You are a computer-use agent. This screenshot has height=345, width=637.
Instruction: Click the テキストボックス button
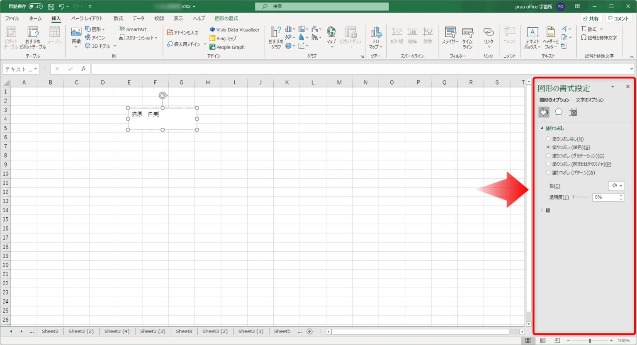point(532,38)
